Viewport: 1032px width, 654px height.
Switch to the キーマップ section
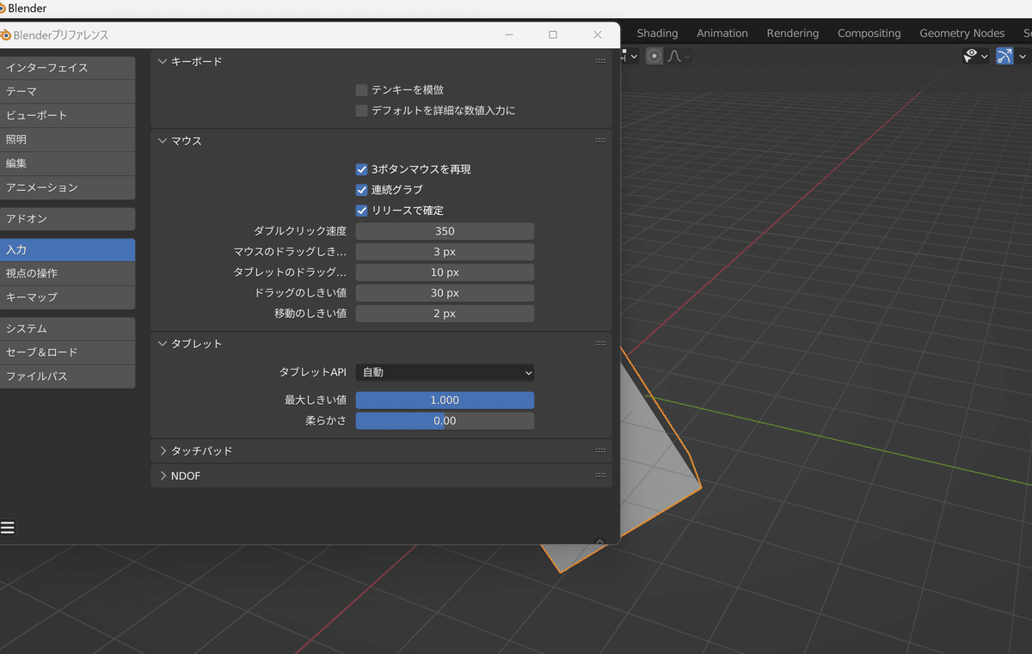[67, 297]
